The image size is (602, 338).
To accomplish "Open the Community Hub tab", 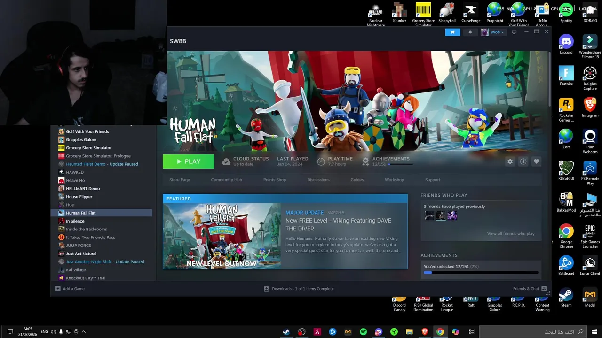I will tap(226, 180).
